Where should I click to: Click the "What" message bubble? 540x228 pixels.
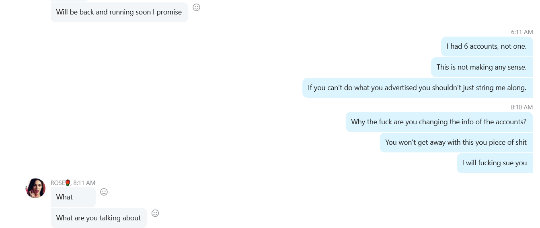(73, 197)
